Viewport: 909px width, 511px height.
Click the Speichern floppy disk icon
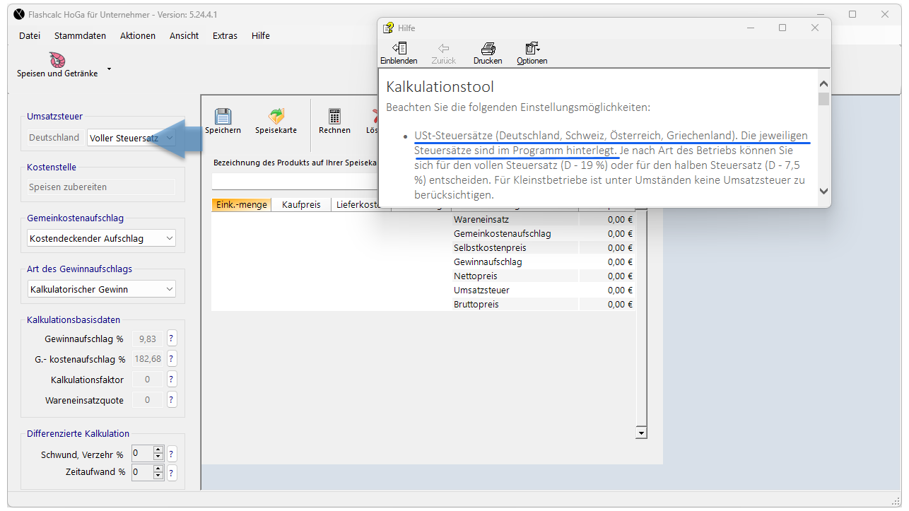point(223,117)
